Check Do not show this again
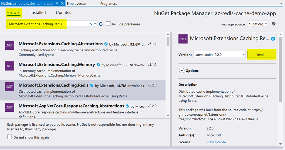The width and height of the screenshot is (285, 150). 9,137
